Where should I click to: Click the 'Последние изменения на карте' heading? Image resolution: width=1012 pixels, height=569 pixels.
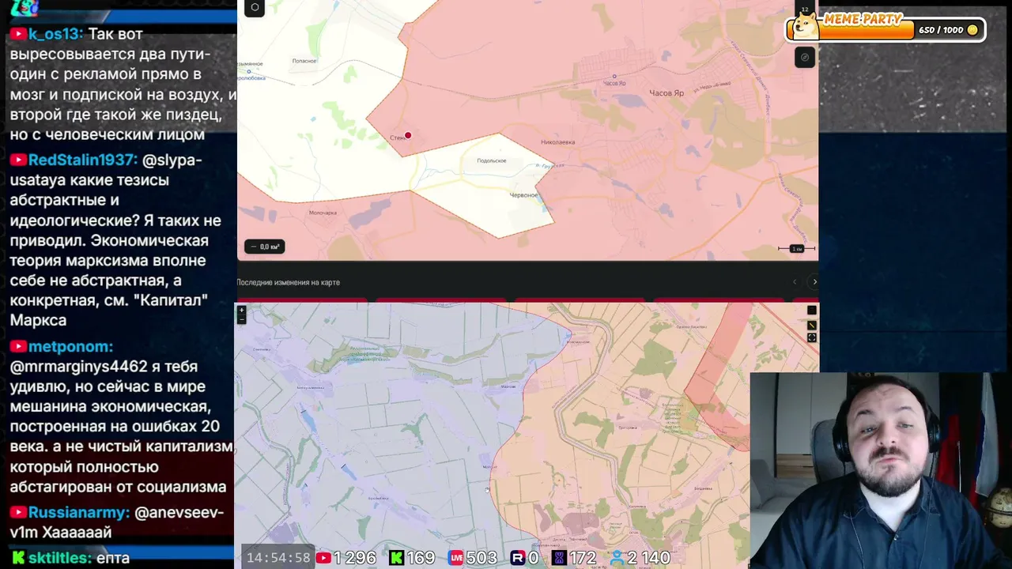point(288,282)
